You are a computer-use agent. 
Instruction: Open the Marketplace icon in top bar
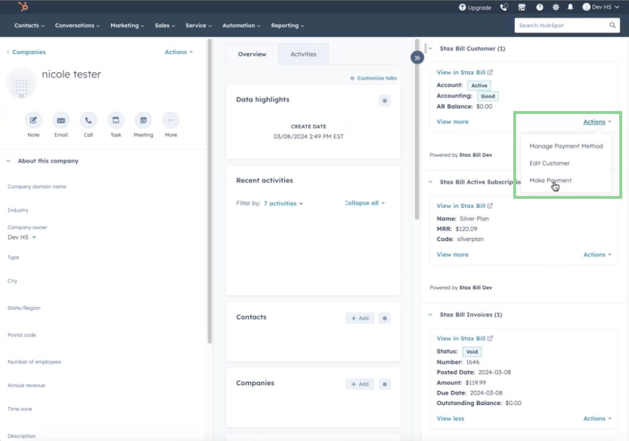click(521, 7)
